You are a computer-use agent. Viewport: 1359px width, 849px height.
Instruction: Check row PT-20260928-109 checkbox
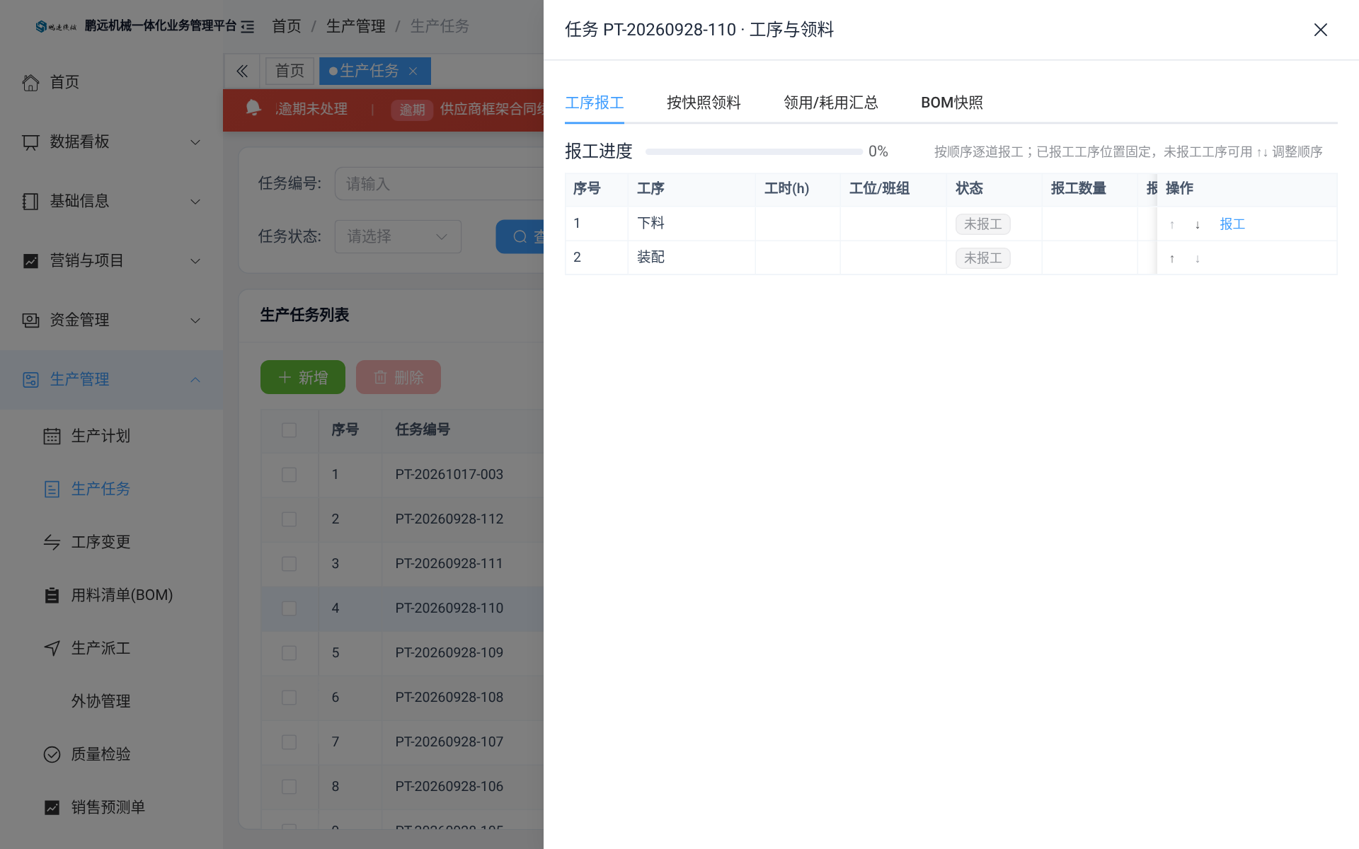(x=289, y=653)
